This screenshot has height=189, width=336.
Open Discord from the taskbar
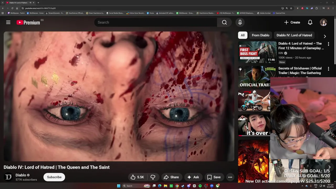tap(188, 186)
